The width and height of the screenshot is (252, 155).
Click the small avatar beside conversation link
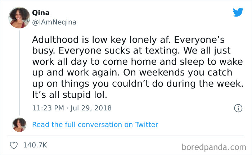point(19,124)
